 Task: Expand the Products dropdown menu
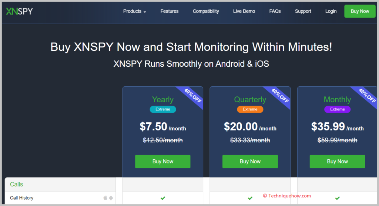tap(134, 11)
